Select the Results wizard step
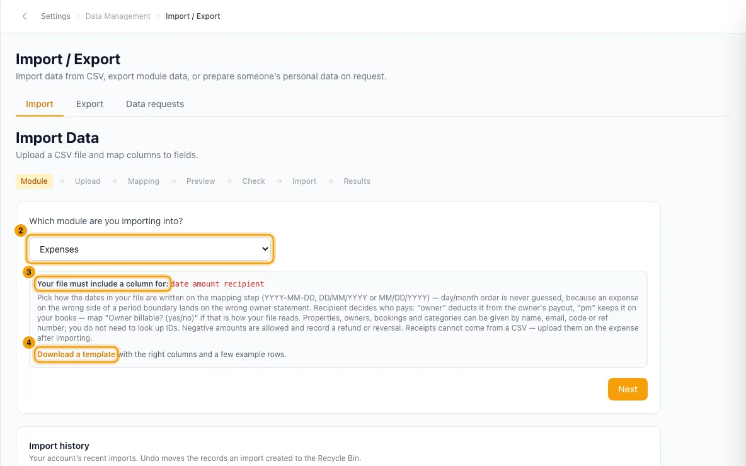The width and height of the screenshot is (746, 466). 357,181
